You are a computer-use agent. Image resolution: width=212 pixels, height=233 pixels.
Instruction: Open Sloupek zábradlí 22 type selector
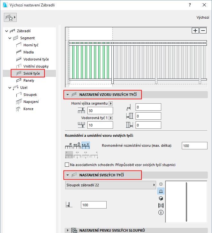110,185
